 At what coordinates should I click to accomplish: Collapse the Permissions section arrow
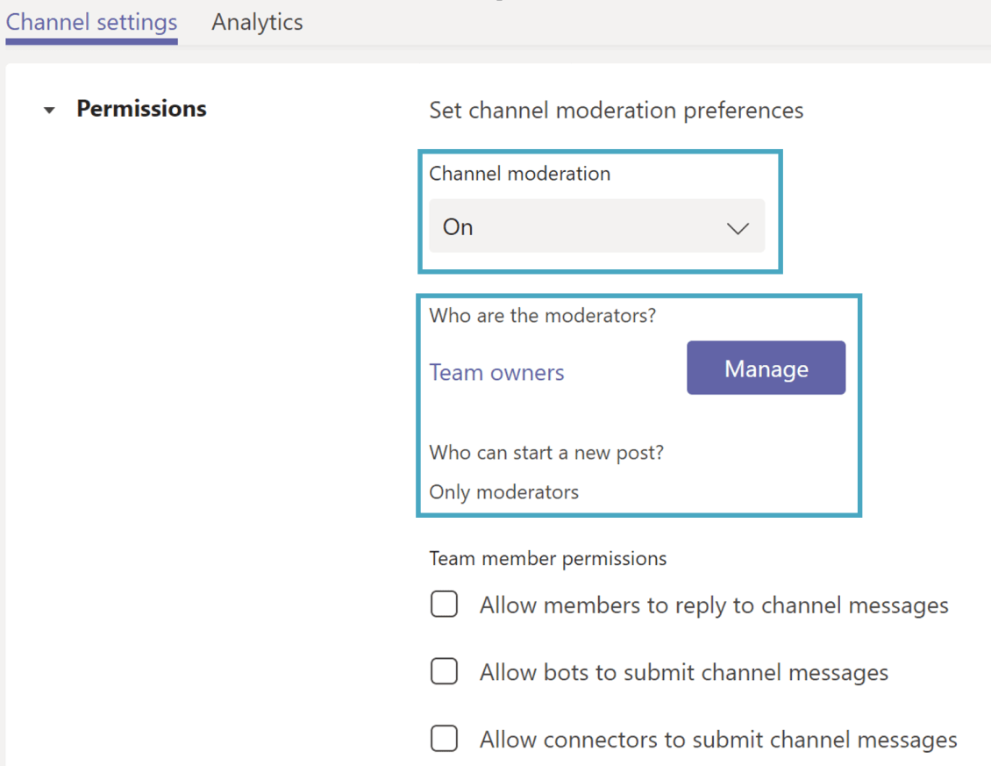[x=49, y=110]
